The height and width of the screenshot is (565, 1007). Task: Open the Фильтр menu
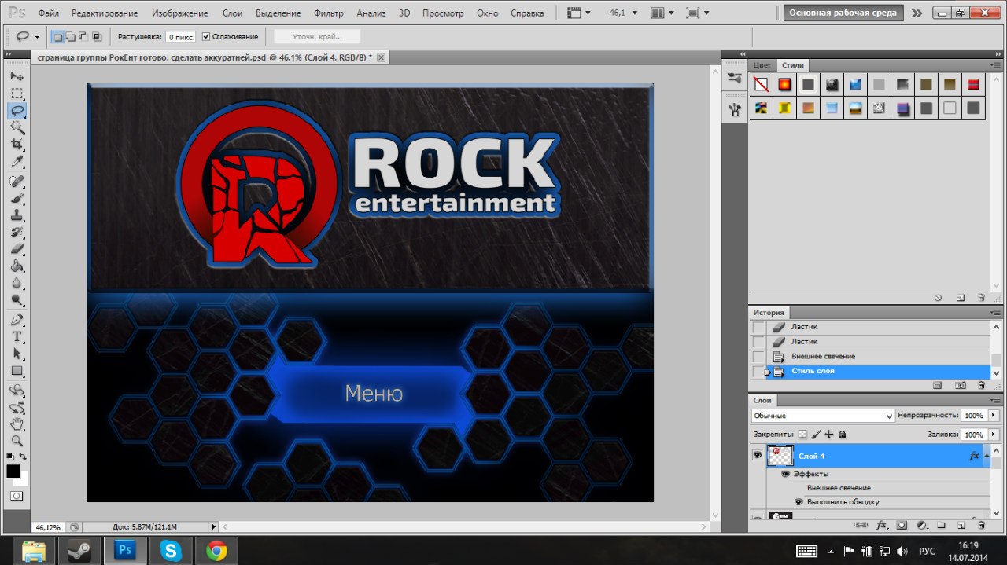pos(328,13)
